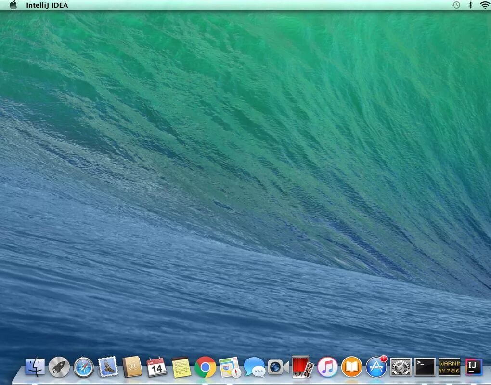Open Calendar icon showing 14
Viewport: 491px width, 385px height.
point(156,367)
